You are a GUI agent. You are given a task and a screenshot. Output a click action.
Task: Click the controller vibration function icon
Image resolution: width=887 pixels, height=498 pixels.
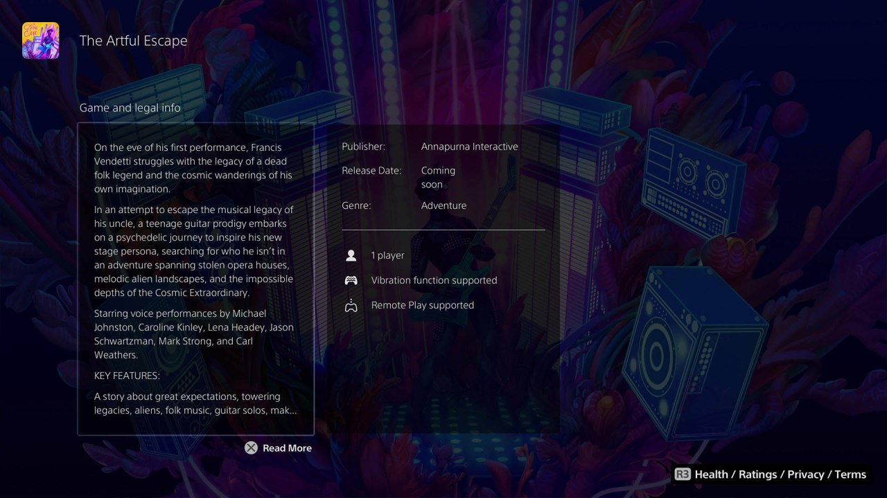(x=351, y=281)
